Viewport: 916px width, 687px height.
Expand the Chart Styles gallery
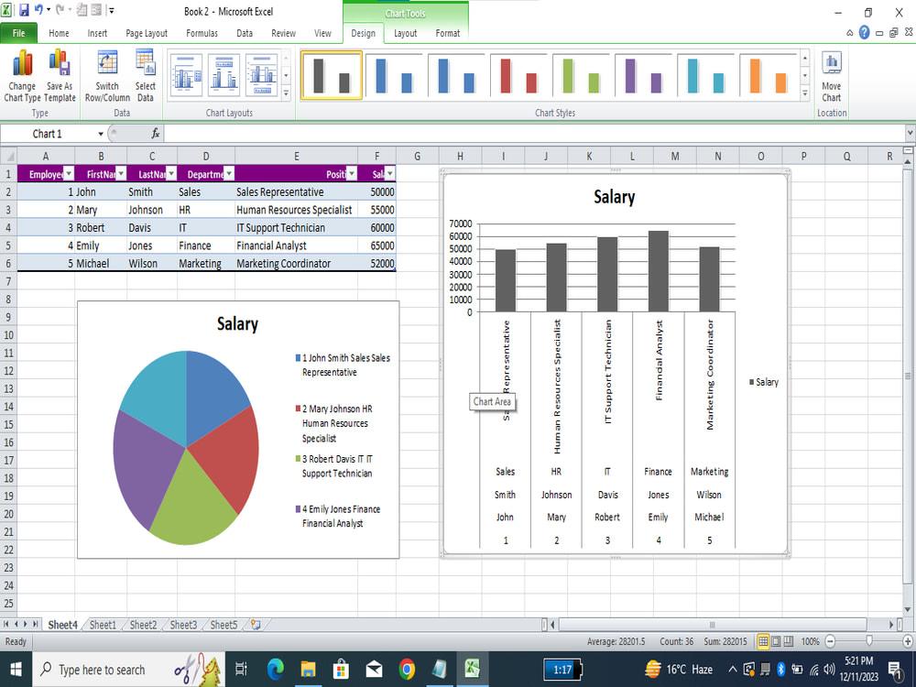click(x=807, y=93)
